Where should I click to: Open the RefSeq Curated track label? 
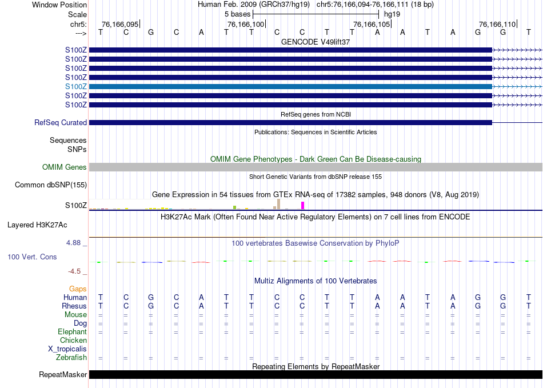(x=61, y=122)
